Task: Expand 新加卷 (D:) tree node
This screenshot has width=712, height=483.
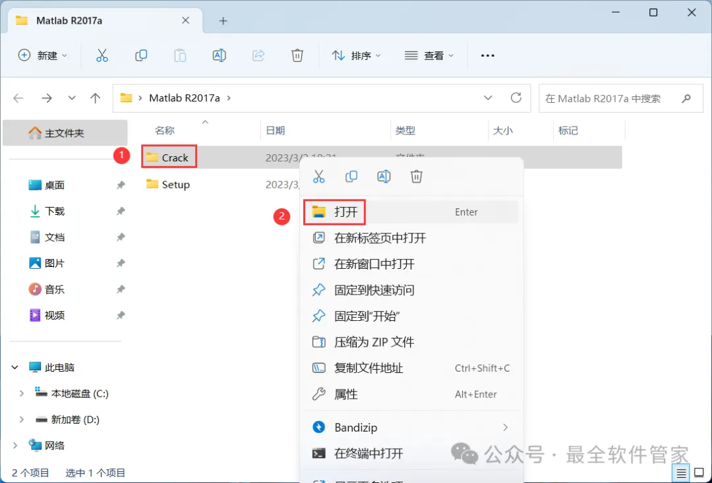Action: pyautogui.click(x=21, y=420)
